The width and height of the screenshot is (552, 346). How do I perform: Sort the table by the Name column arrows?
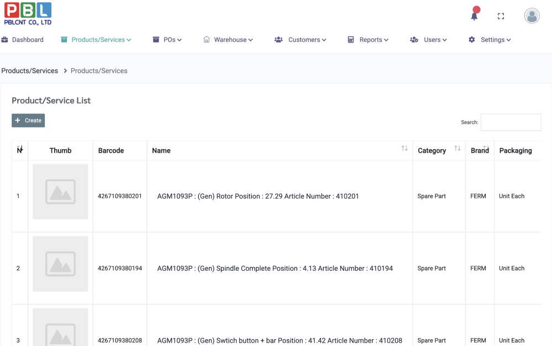coord(404,149)
